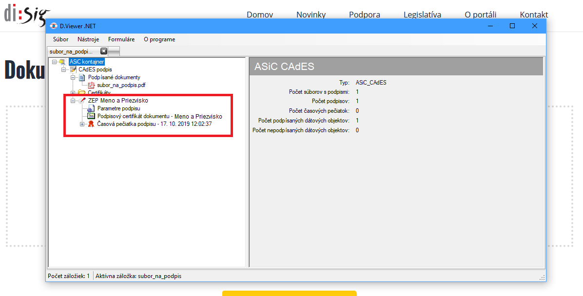Collapse the CAdES podpis tree node
The width and height of the screenshot is (583, 296).
point(63,70)
